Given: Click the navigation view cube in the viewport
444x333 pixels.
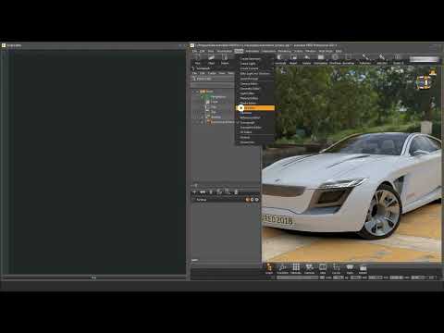Looking at the screenshot, I should click(425, 81).
